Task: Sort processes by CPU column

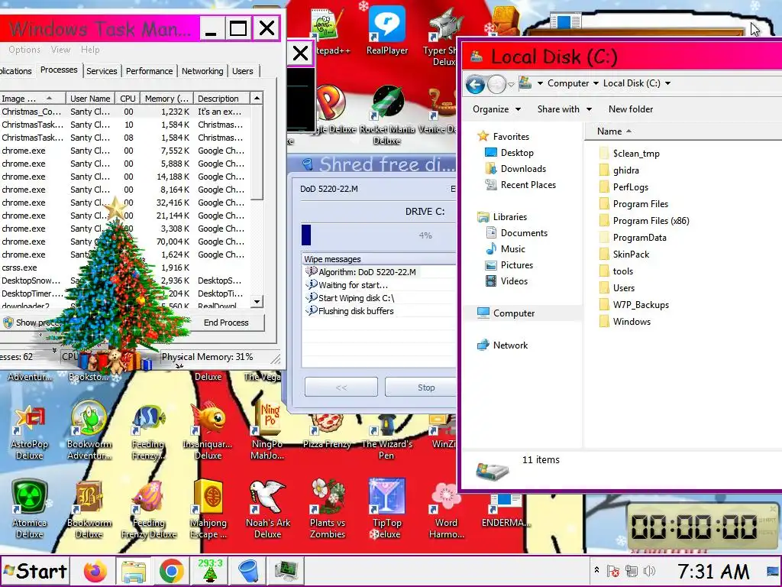Action: (x=128, y=99)
